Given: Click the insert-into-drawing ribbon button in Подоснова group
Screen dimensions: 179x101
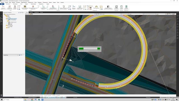Looking at the screenshot, I should [x=116, y=8].
